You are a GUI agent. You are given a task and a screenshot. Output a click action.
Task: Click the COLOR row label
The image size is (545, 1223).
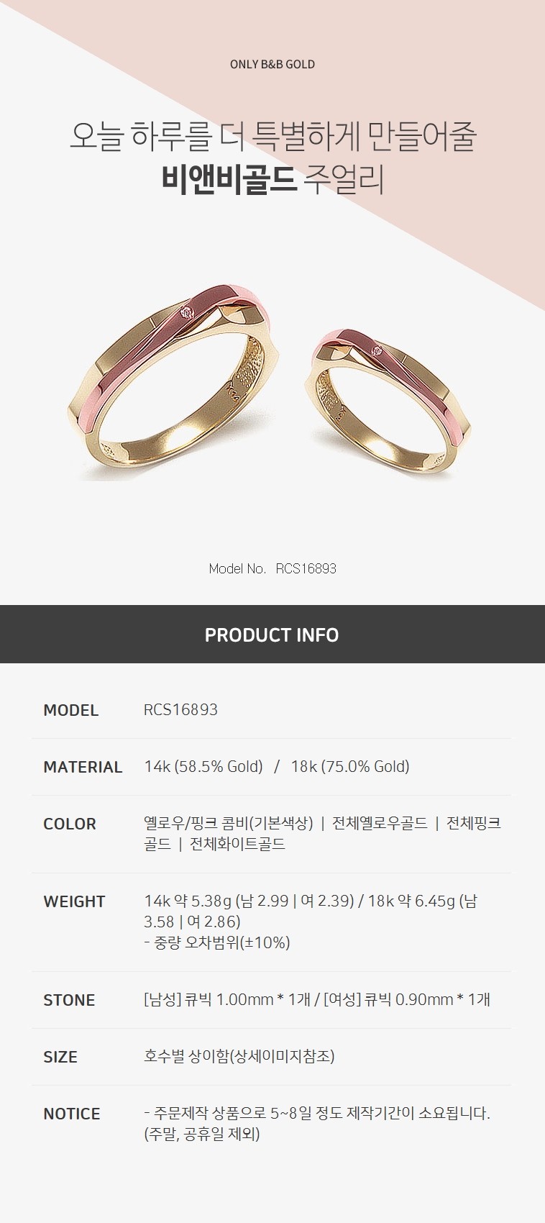click(x=70, y=824)
